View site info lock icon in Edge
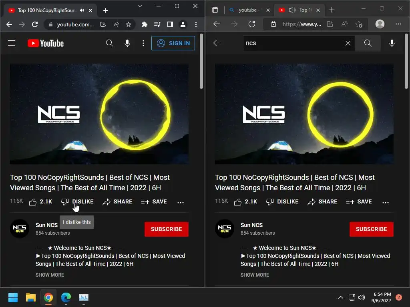Image resolution: width=410 pixels, height=307 pixels. pos(273,24)
